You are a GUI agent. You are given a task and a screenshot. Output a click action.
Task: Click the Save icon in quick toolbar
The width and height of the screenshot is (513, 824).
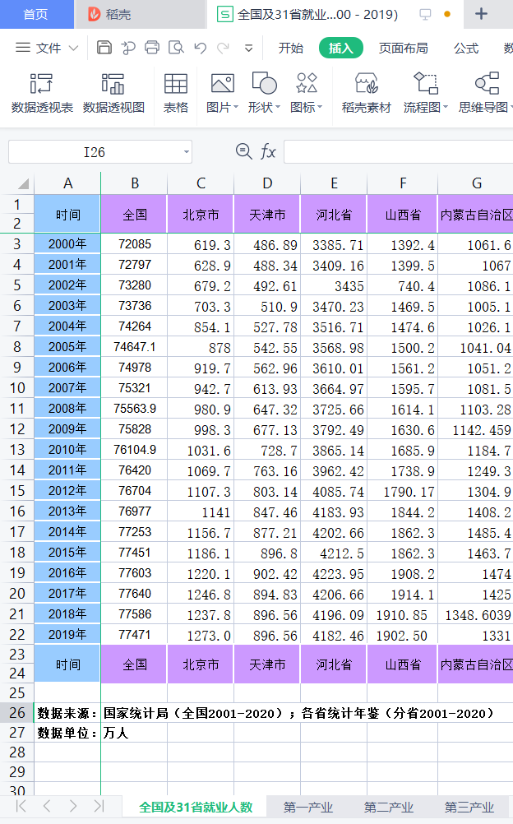104,48
